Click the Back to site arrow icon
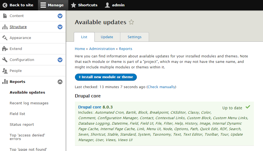Viewport: 263px width, 151px height. 5,5
